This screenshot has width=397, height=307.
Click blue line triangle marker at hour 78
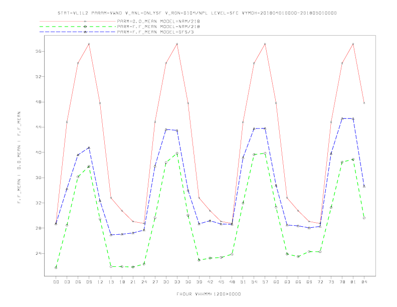pyautogui.click(x=342, y=118)
